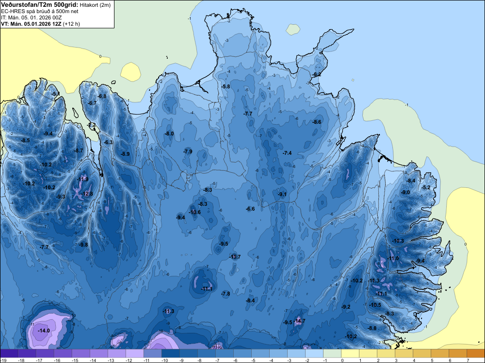Click the -7.8 temperature label on the map
Screen dimensions: 485x363
pos(226,294)
